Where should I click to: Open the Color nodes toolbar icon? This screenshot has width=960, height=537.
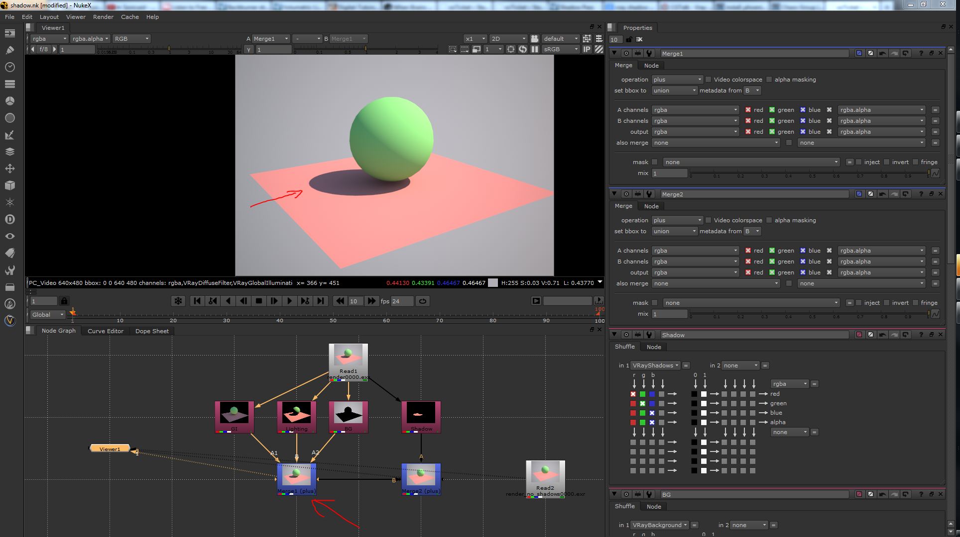(x=10, y=101)
